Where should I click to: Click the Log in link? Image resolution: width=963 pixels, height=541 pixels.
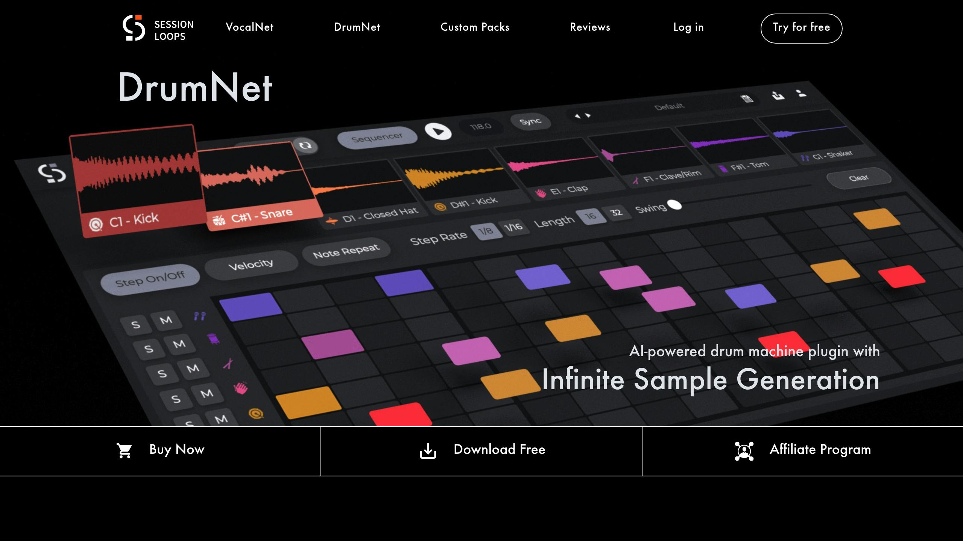tap(688, 27)
